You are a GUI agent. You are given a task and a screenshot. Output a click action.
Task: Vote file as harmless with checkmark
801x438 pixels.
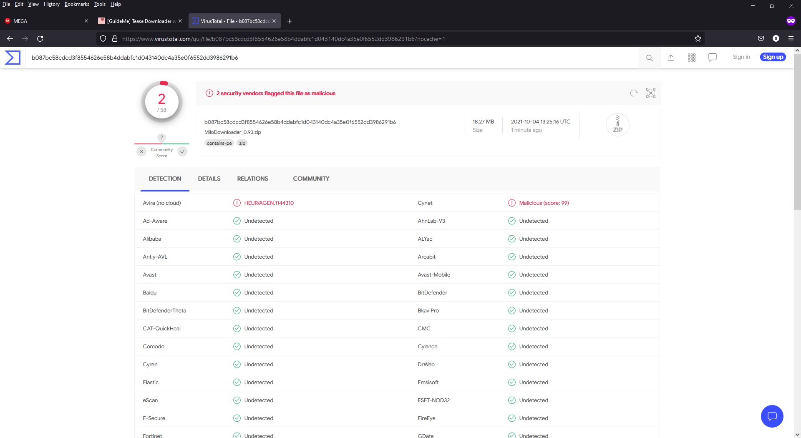[182, 151]
